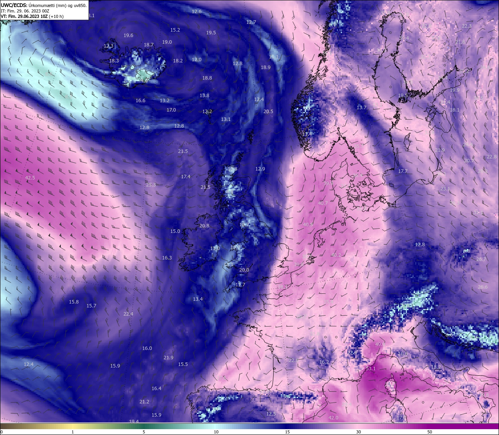Click the 15.2 value on the map
The width and height of the screenshot is (499, 435).
coord(175,30)
